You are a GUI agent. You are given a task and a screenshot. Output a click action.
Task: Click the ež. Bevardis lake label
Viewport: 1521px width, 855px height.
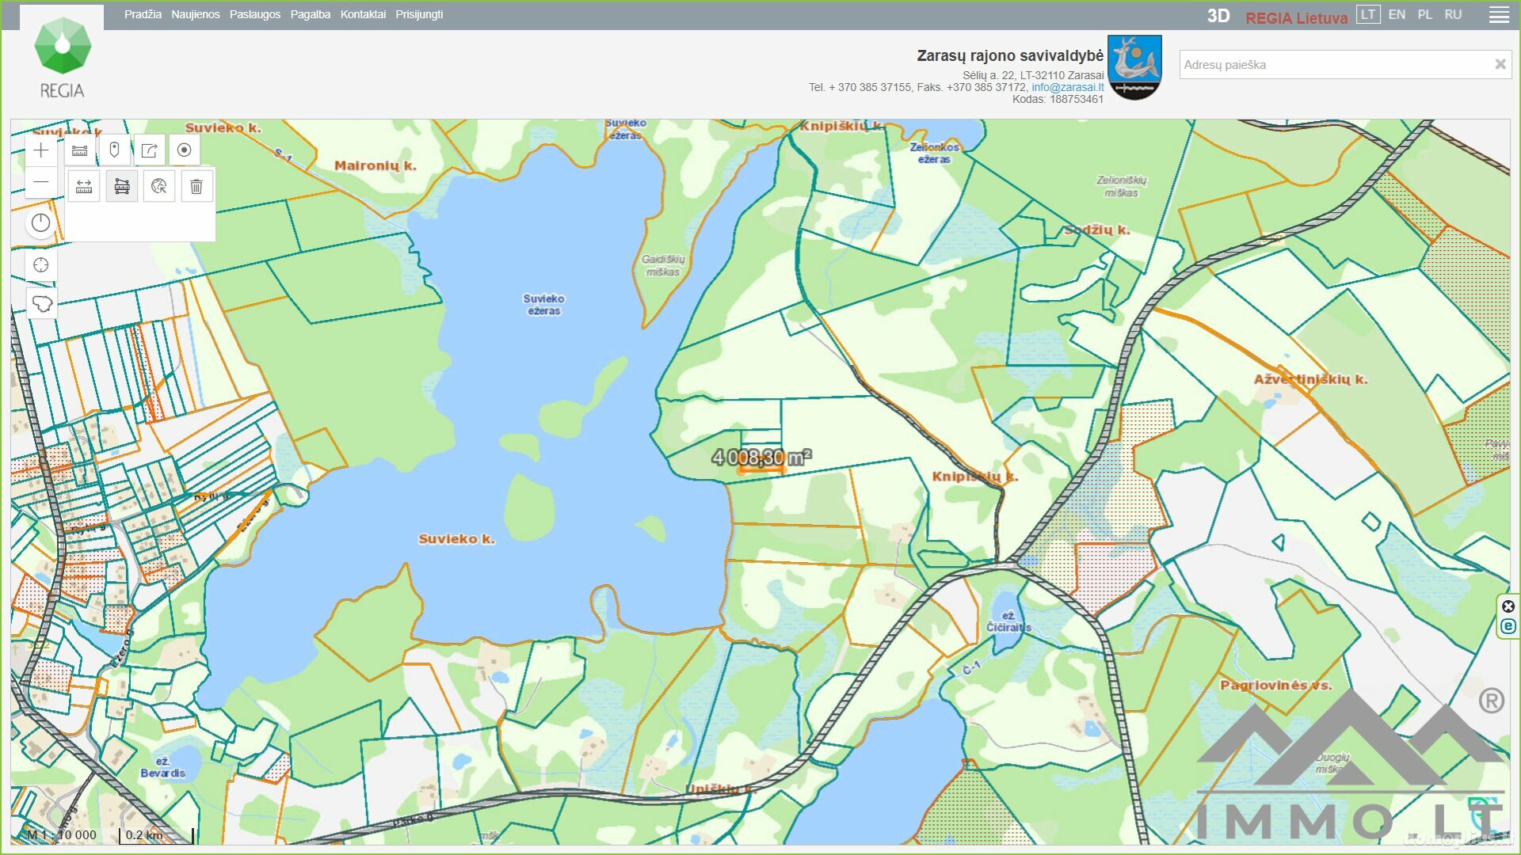click(x=162, y=767)
